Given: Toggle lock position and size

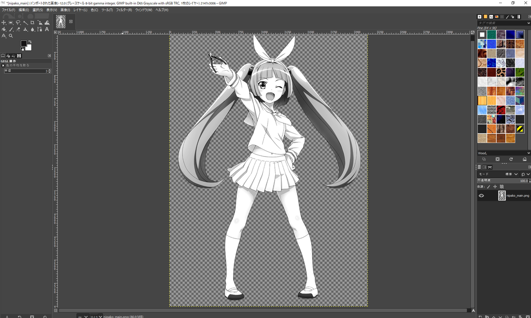Looking at the screenshot, I should pyautogui.click(x=495, y=187).
